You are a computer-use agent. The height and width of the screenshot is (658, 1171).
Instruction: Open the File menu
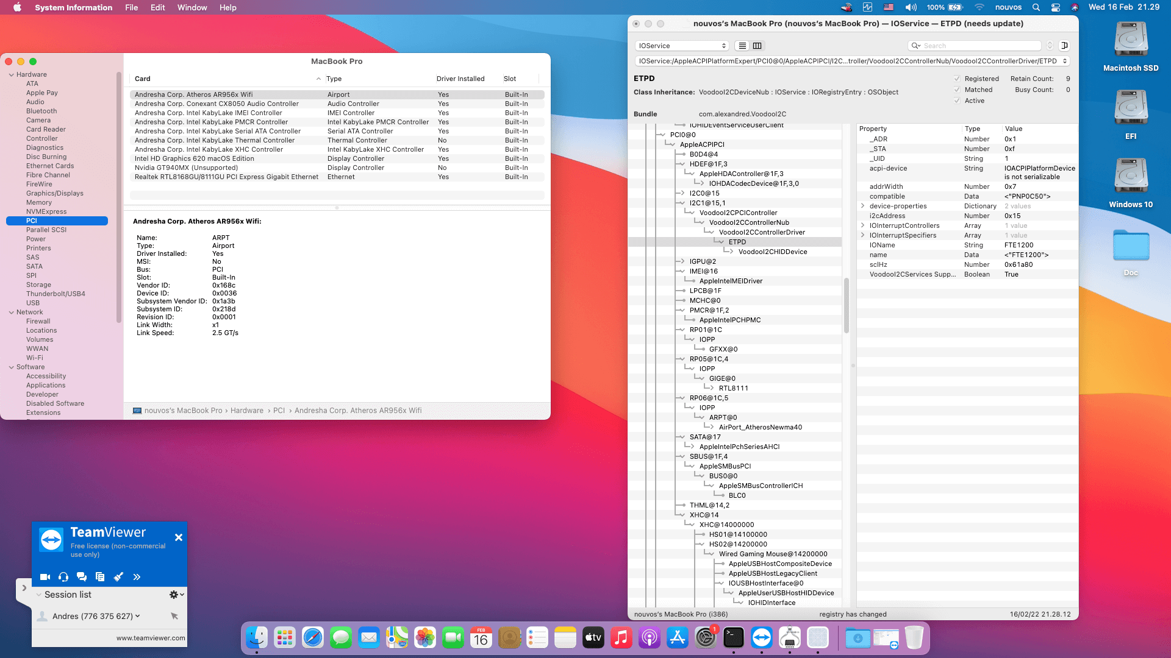[x=131, y=7]
